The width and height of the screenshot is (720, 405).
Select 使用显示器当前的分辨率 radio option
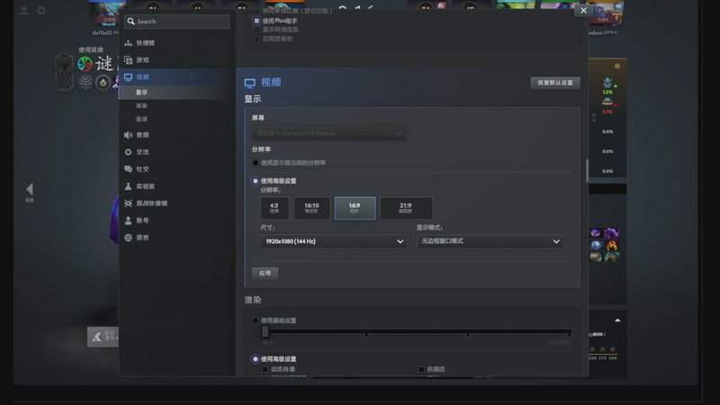point(256,163)
